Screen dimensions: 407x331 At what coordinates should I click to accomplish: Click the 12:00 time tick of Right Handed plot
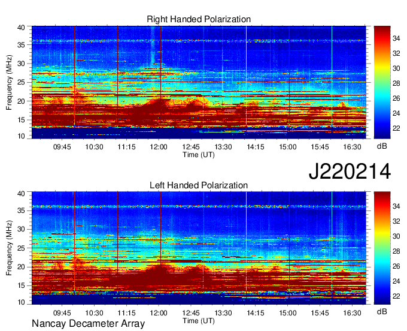(x=159, y=147)
